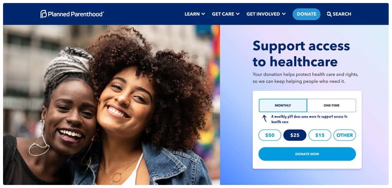Screen dimensions: 392x188
Task: Click the Search link text
Action: (342, 14)
